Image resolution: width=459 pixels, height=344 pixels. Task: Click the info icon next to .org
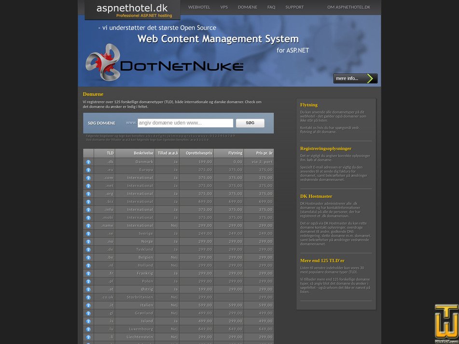coord(88,193)
